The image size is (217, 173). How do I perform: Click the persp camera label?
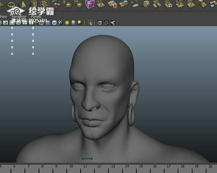tap(87, 158)
